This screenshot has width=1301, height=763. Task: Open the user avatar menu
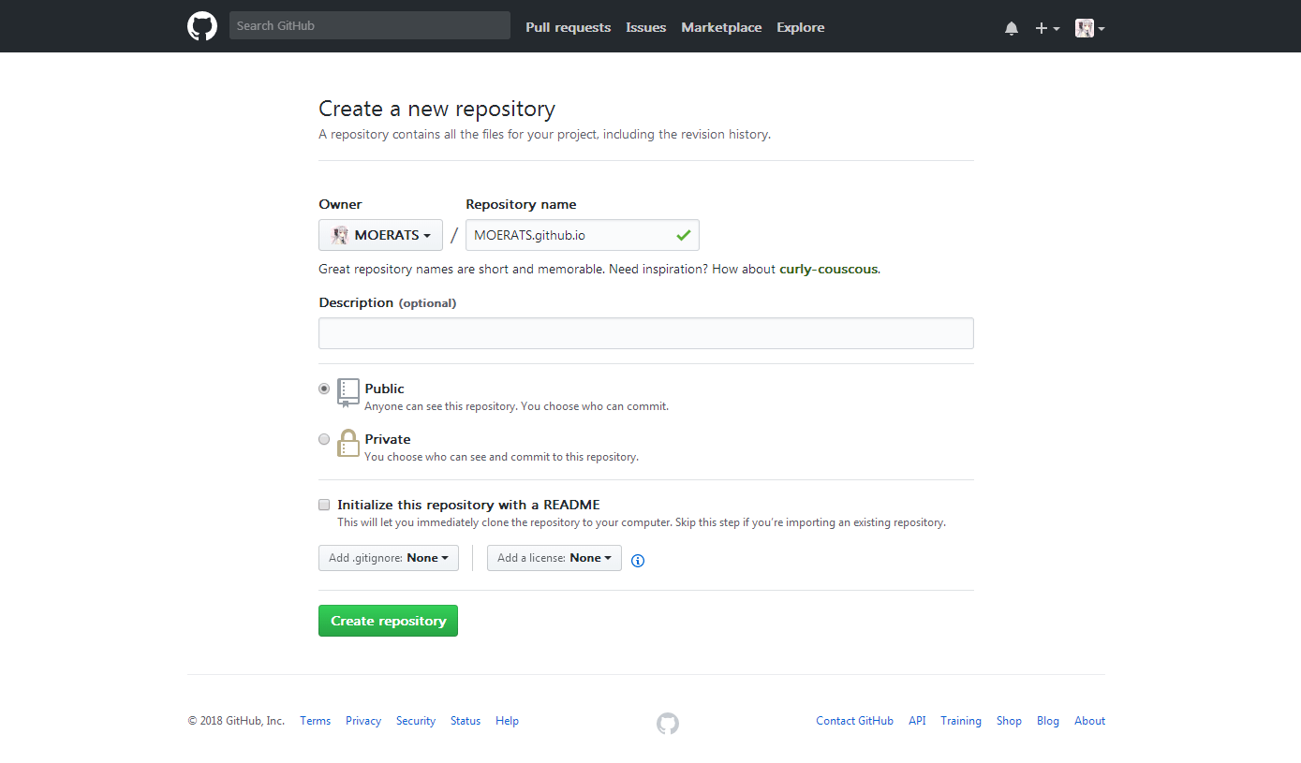(x=1090, y=28)
